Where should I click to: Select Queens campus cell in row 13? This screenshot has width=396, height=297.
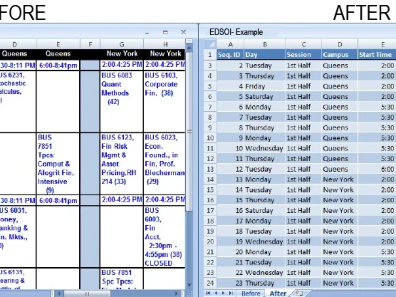pos(340,169)
